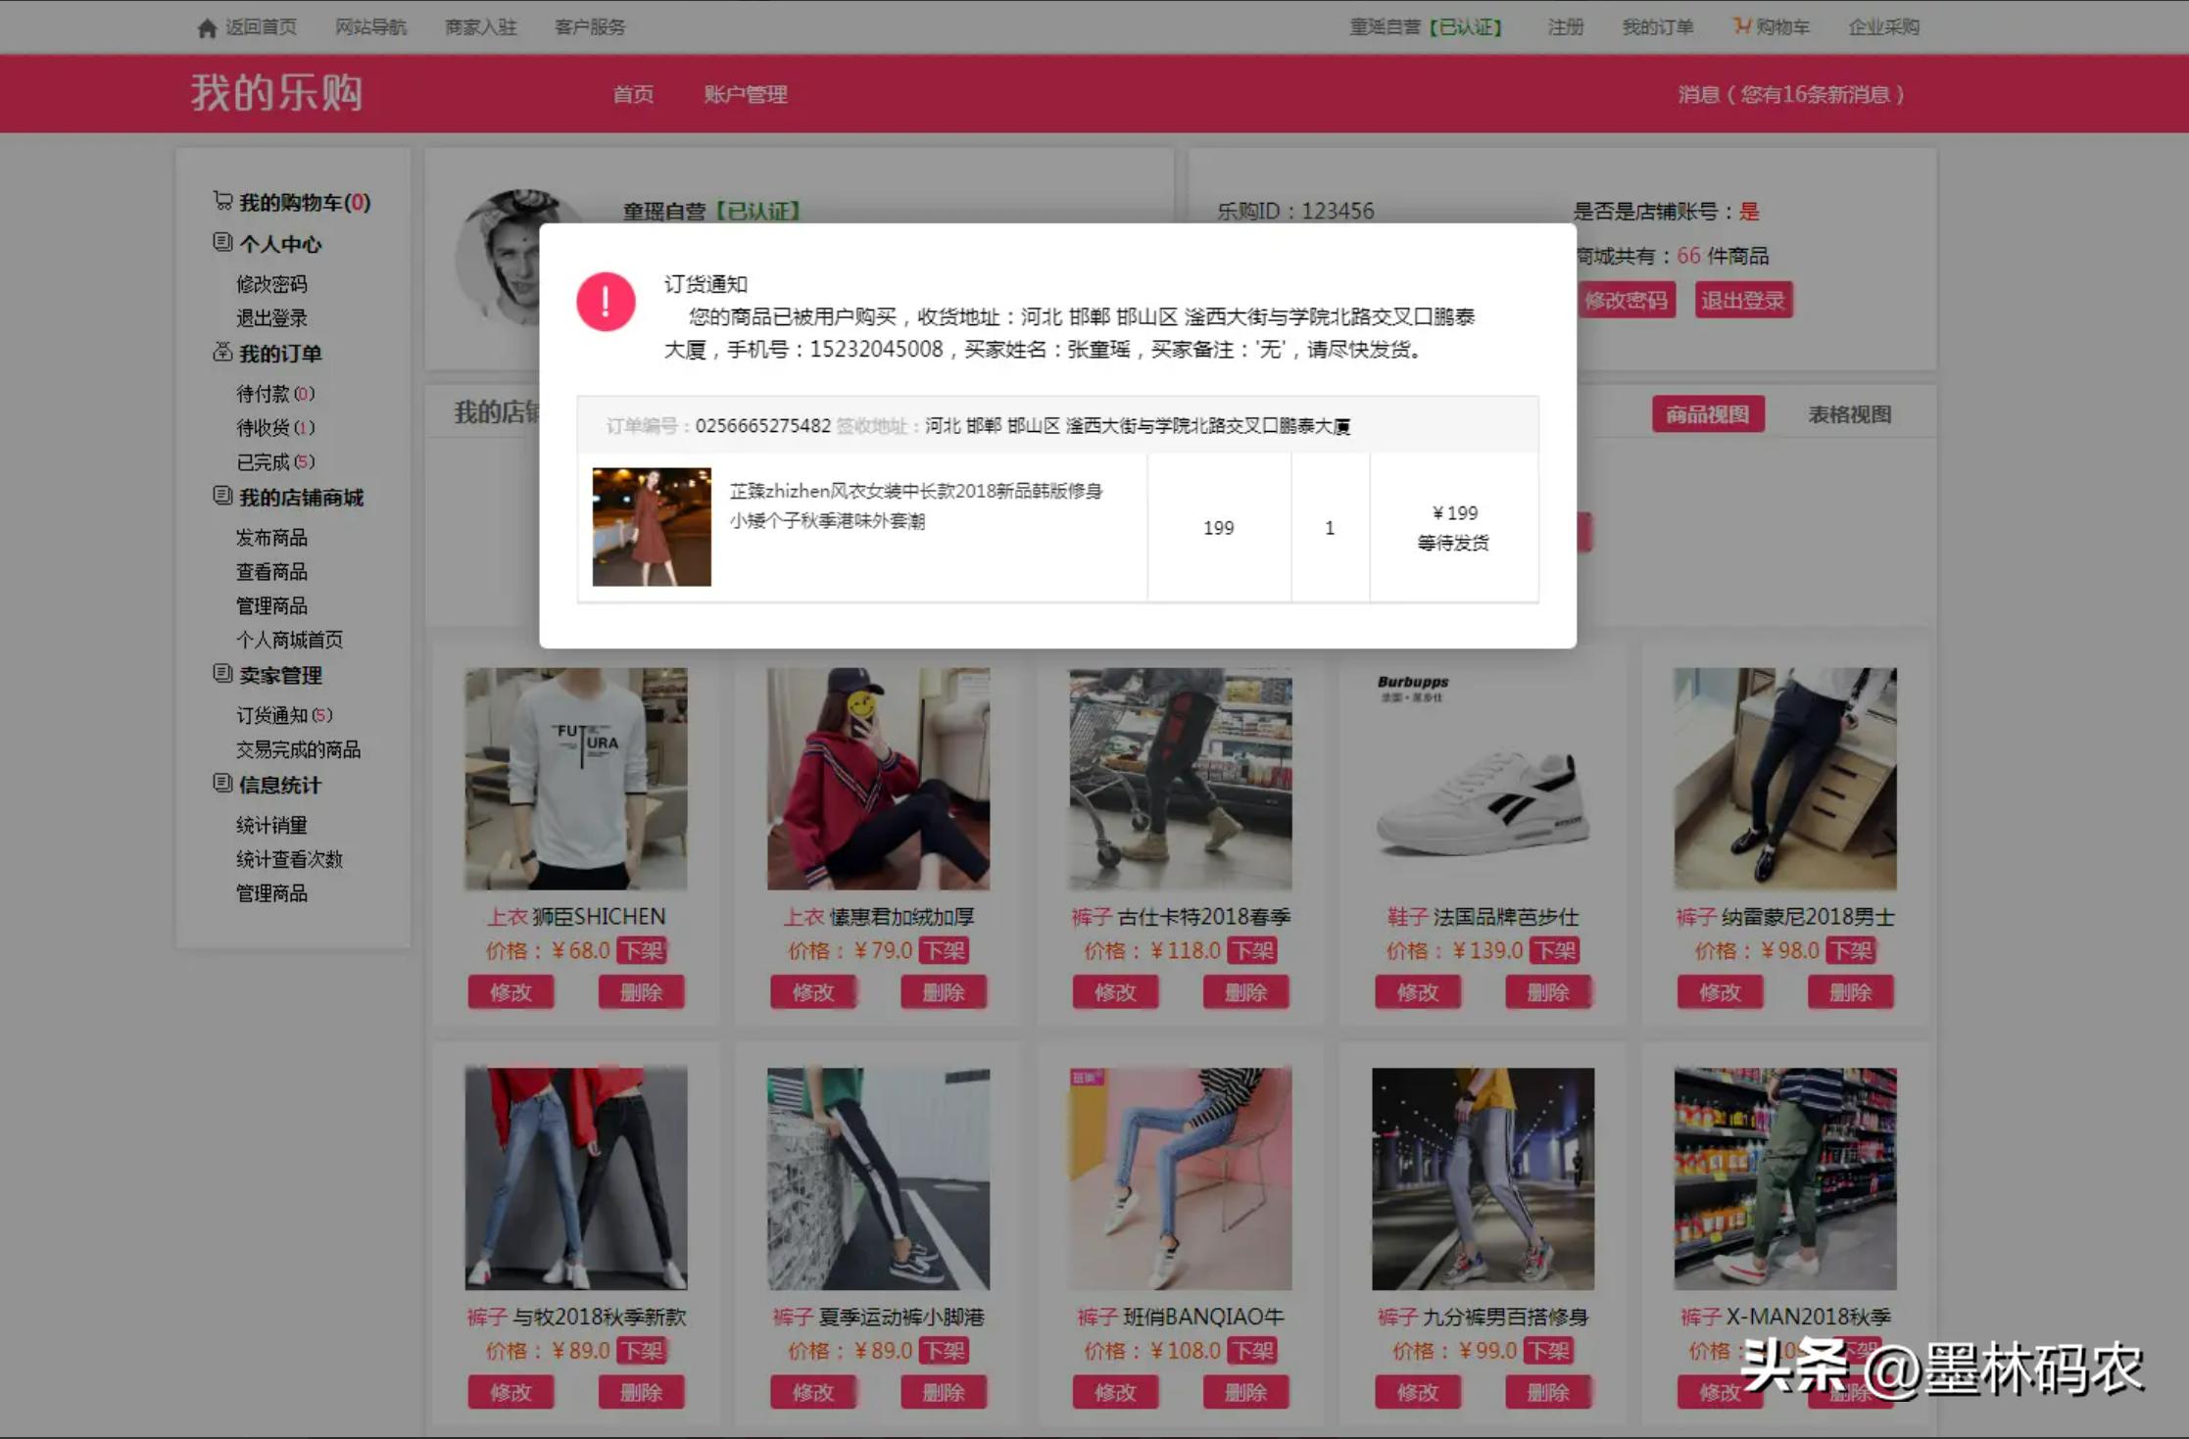2189x1439 pixels.
Task: Click the 个人中心 section icon in sidebar
Action: 222,242
